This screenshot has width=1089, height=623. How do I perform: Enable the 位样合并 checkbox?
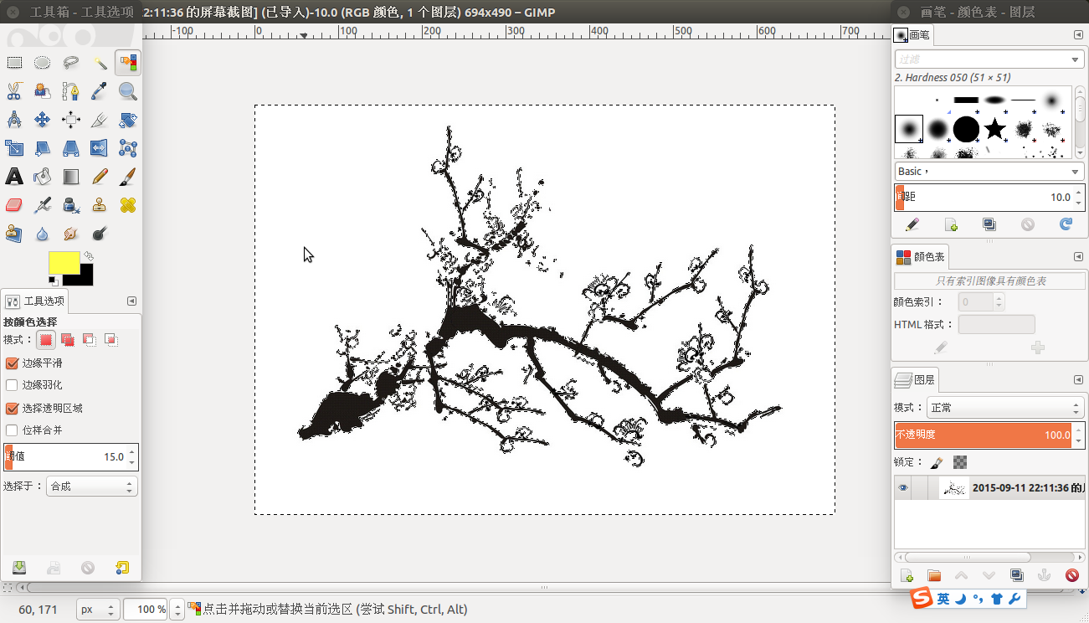point(12,430)
